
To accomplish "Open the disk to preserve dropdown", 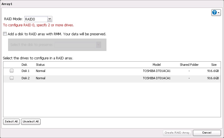I will (98, 45).
